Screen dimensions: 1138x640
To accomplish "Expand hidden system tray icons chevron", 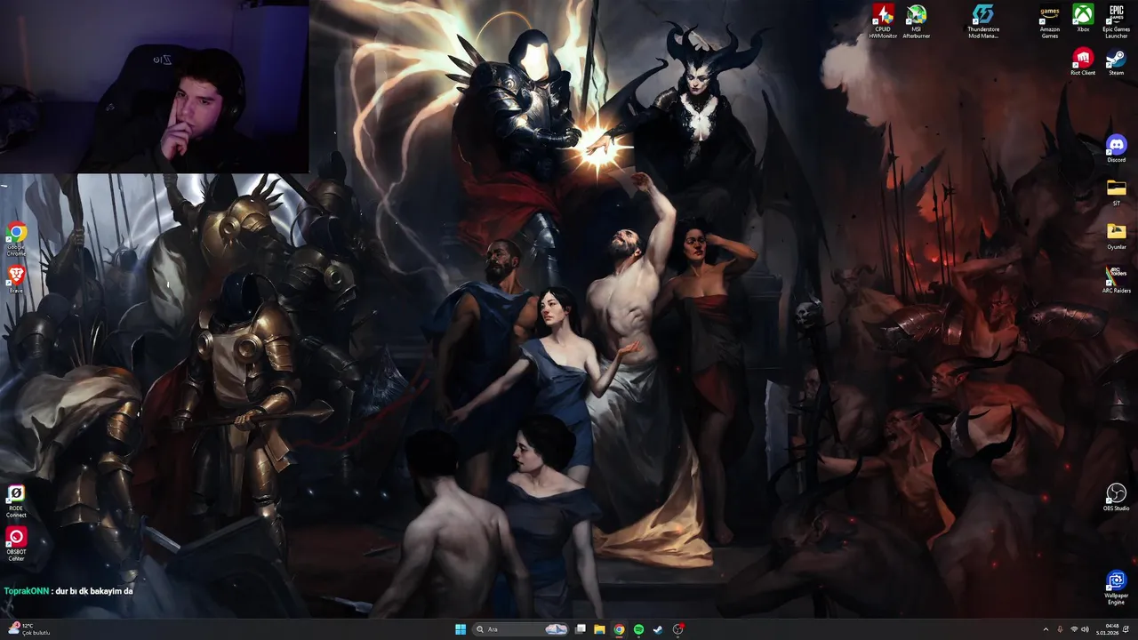I will coord(1046,629).
